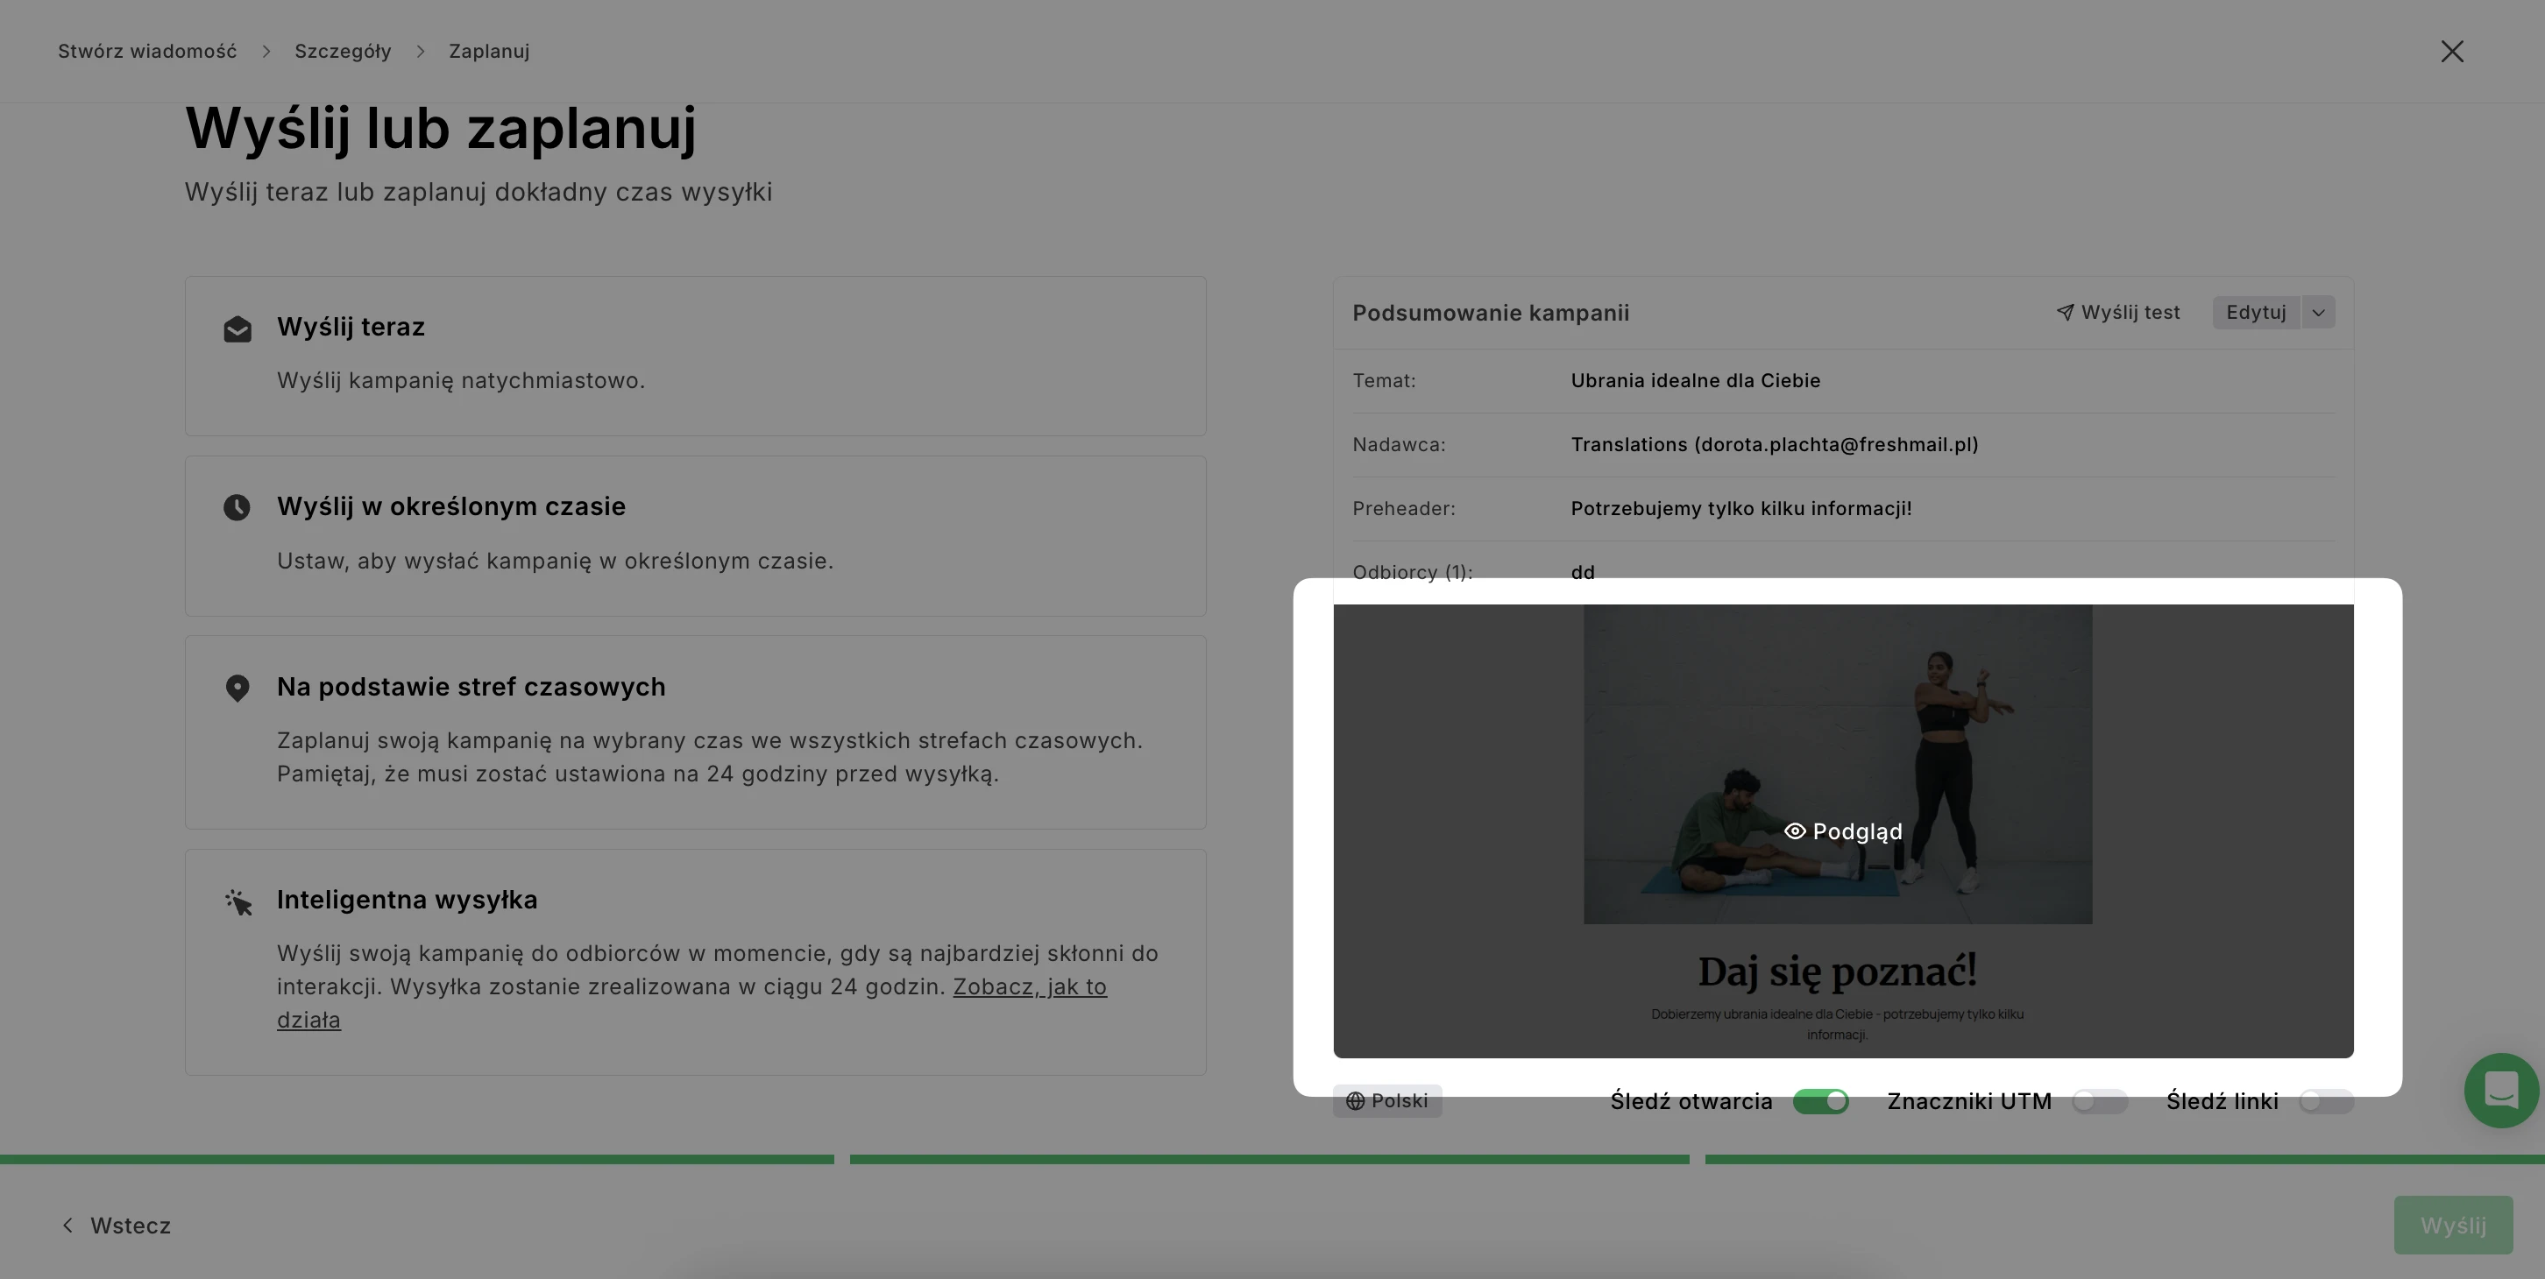Click the eye icon on the email preview

click(x=1795, y=831)
